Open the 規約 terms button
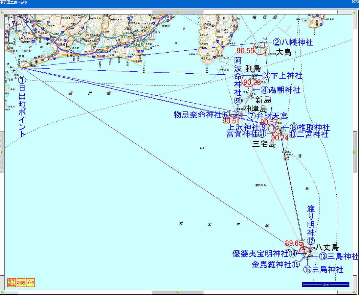The image size is (359, 295). (21, 282)
